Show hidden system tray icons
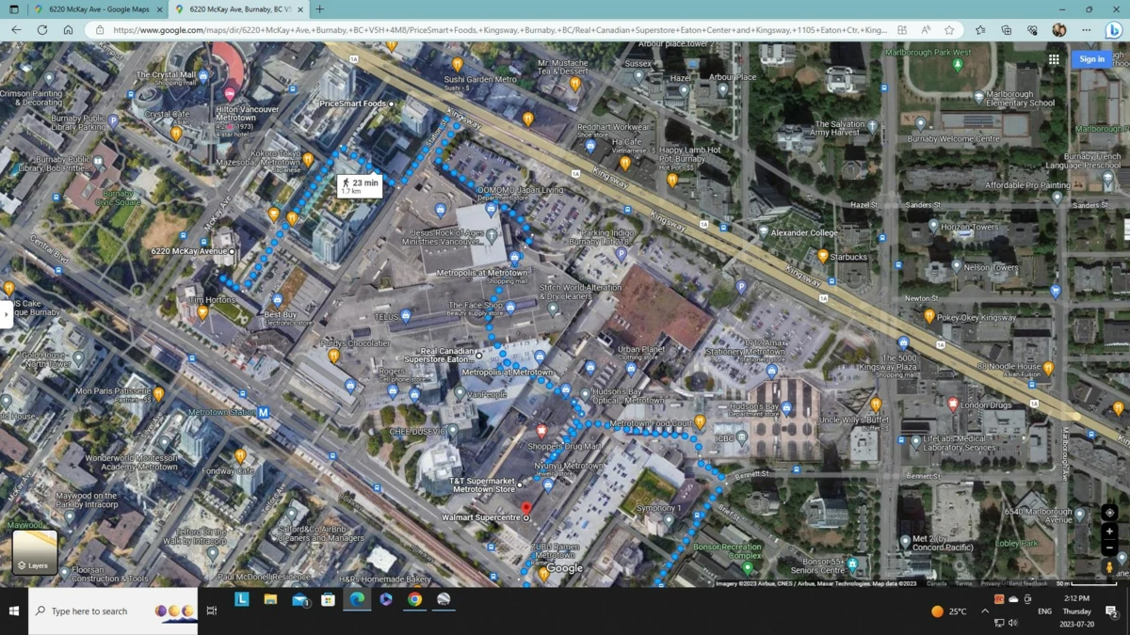Image resolution: width=1130 pixels, height=635 pixels. point(985,611)
